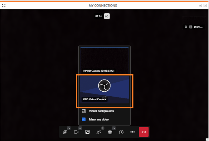The height and width of the screenshot is (141, 209).
Task: Expand the microphone options arrow
Action: pyautogui.click(x=69, y=128)
